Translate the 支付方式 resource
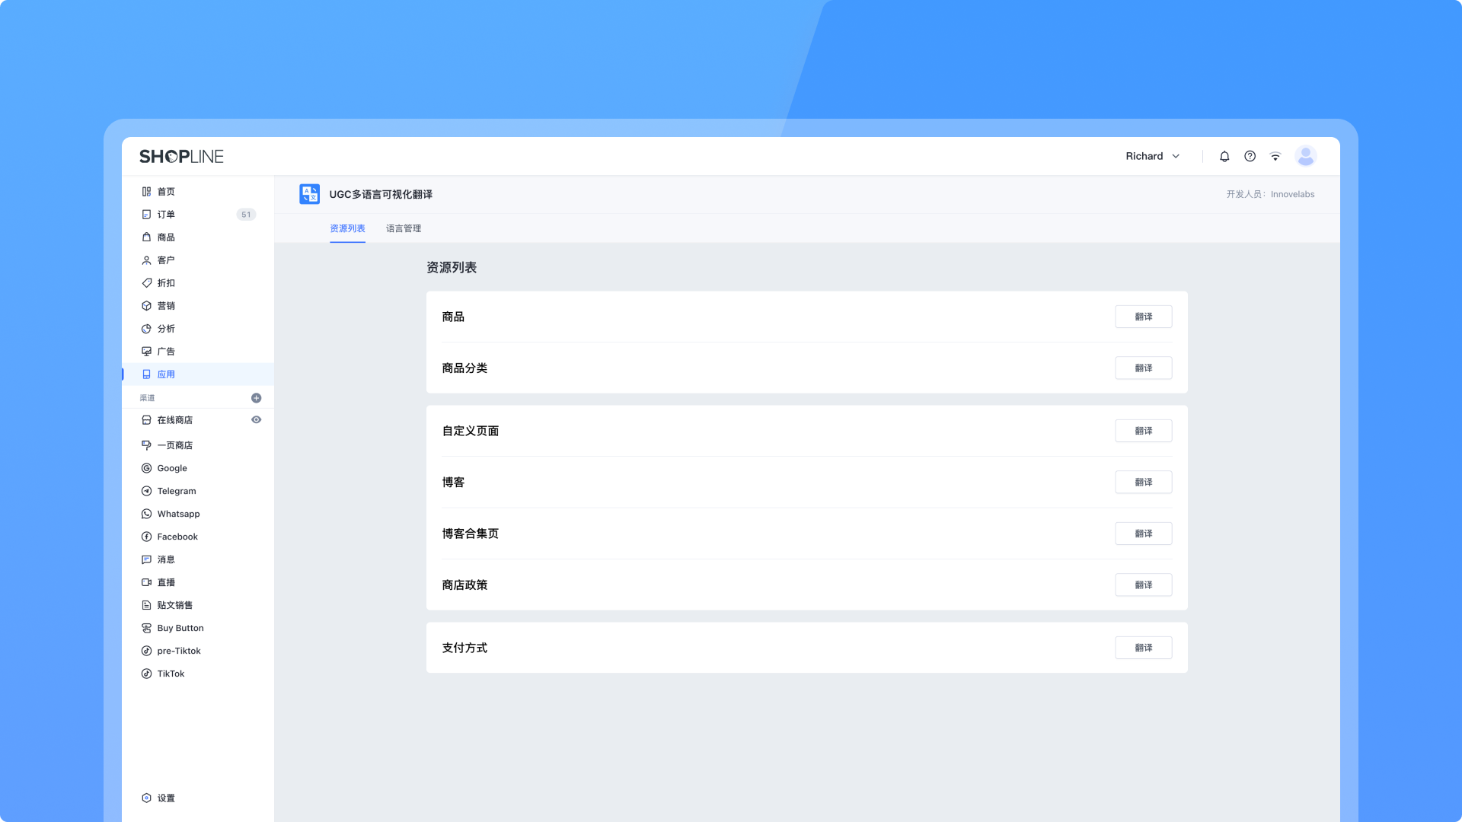 coord(1143,648)
